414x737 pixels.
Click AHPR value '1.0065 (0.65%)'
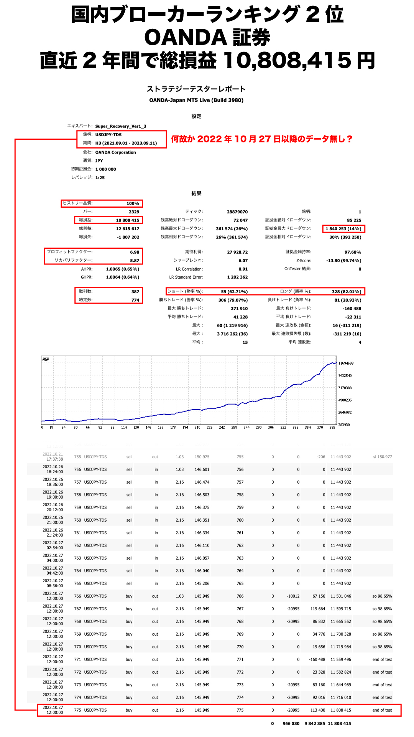click(x=123, y=269)
